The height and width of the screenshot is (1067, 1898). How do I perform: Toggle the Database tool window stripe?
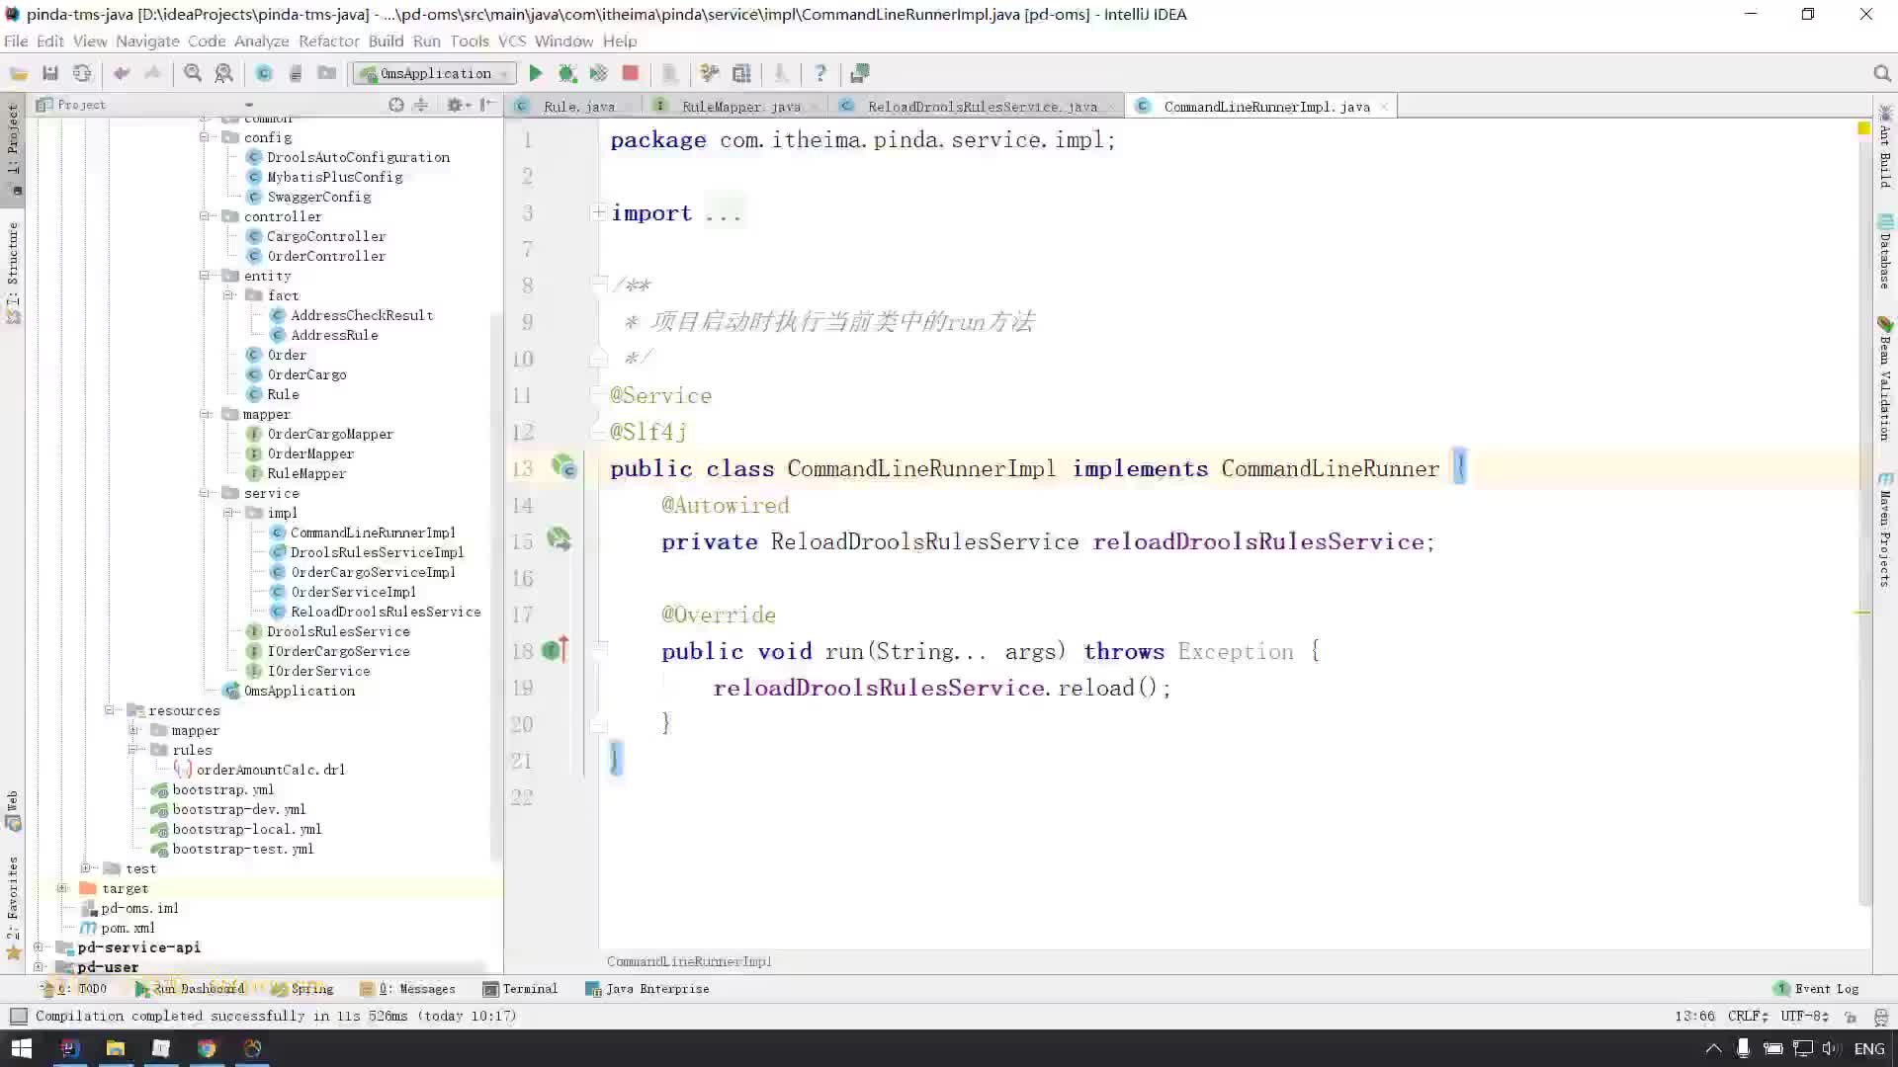coord(1885,251)
